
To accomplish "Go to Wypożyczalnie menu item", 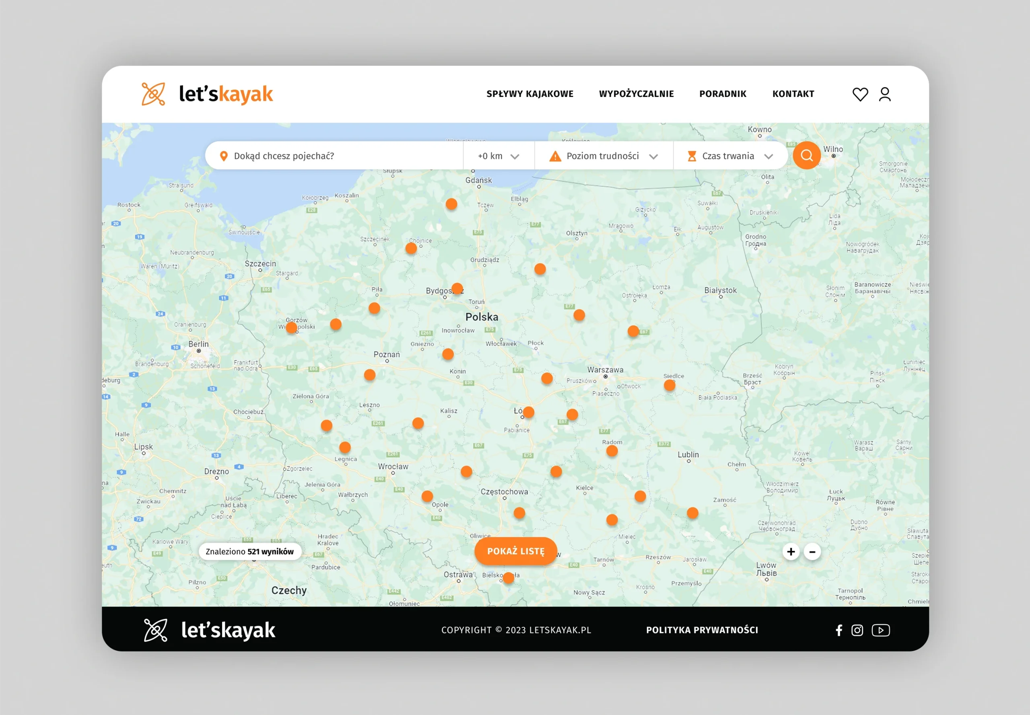I will coord(636,94).
